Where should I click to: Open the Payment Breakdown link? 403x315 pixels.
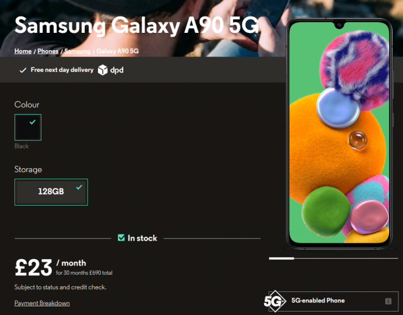coord(42,303)
